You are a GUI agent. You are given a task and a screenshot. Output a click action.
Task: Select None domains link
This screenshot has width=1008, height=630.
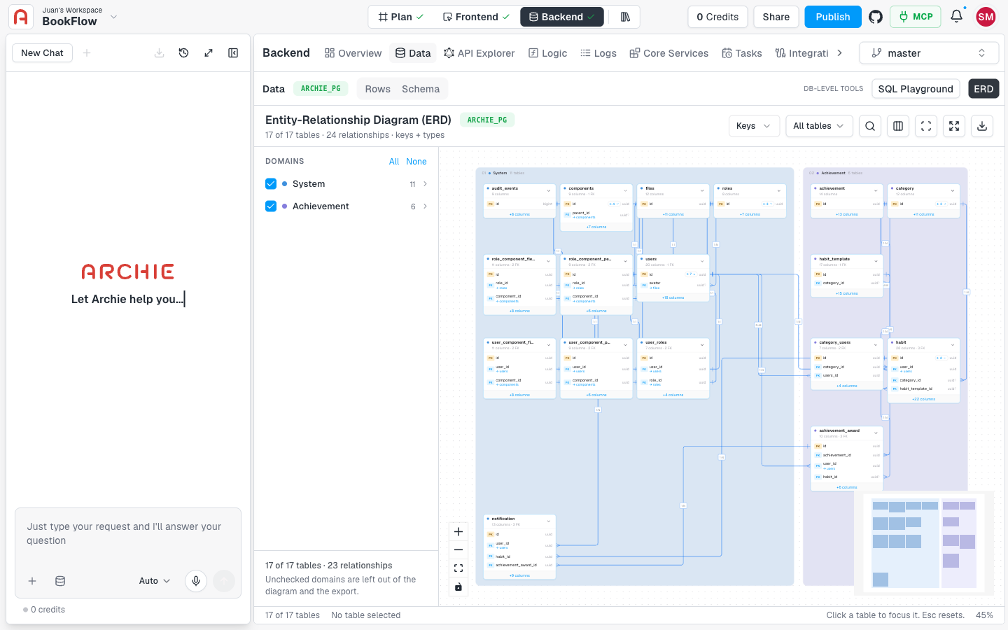coord(416,162)
